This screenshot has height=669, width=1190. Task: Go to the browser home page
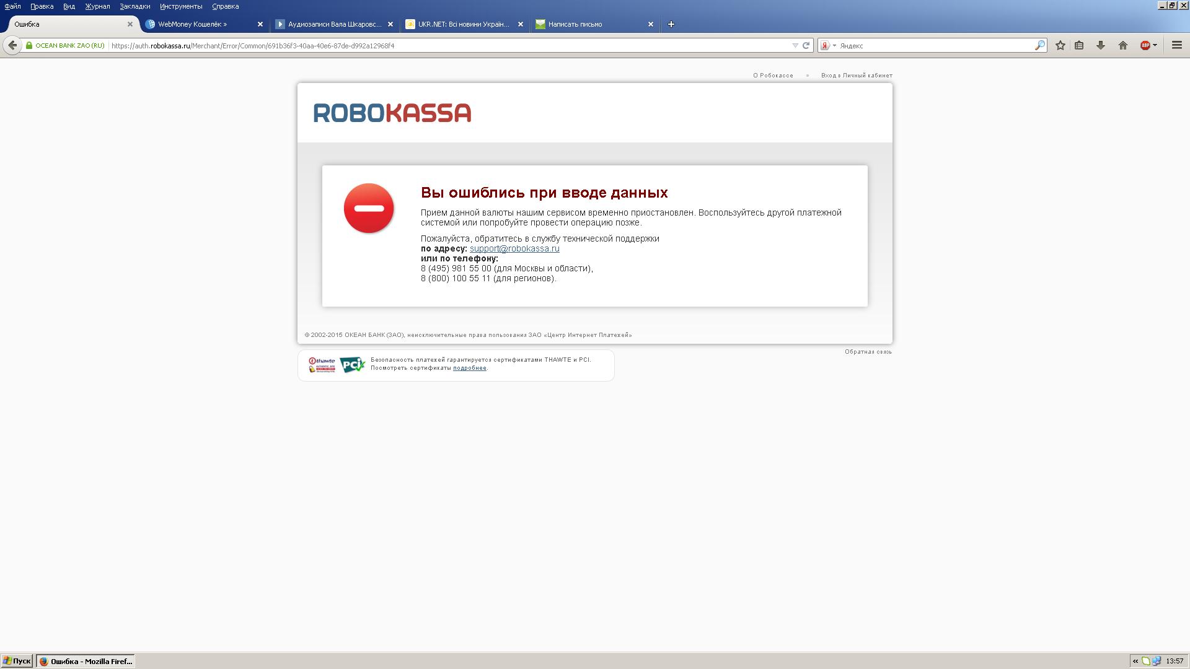(x=1123, y=45)
